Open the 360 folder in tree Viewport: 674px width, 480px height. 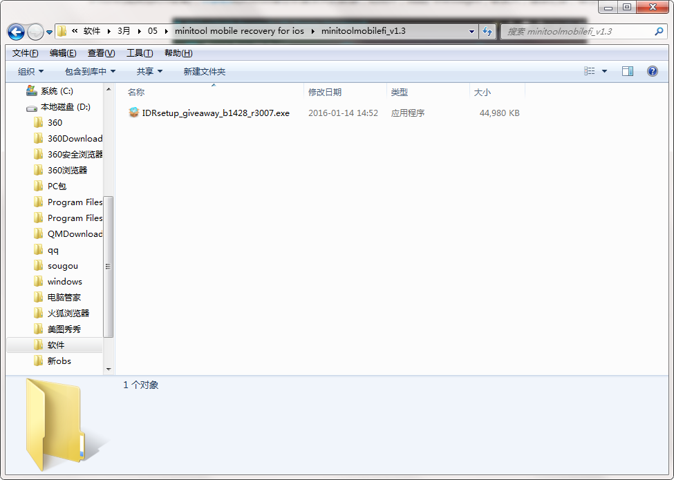tap(55, 123)
